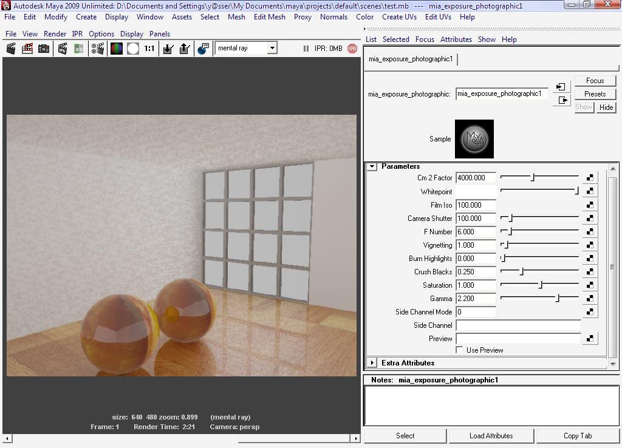Click the Gamma slider

(539, 298)
